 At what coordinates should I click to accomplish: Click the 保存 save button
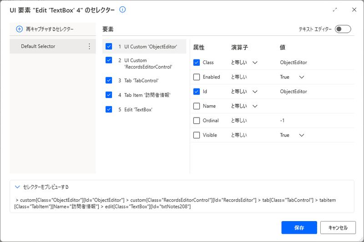click(299, 227)
